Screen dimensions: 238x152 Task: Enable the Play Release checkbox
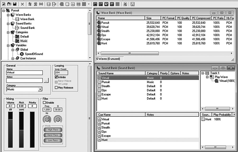tap(56, 88)
